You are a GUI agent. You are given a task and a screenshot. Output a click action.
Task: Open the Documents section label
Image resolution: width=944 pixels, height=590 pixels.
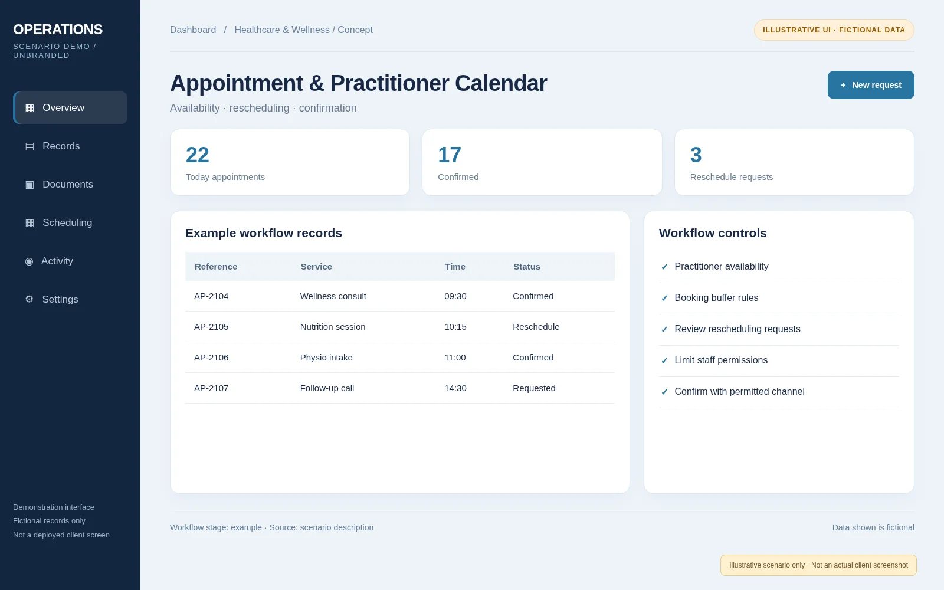tap(68, 185)
